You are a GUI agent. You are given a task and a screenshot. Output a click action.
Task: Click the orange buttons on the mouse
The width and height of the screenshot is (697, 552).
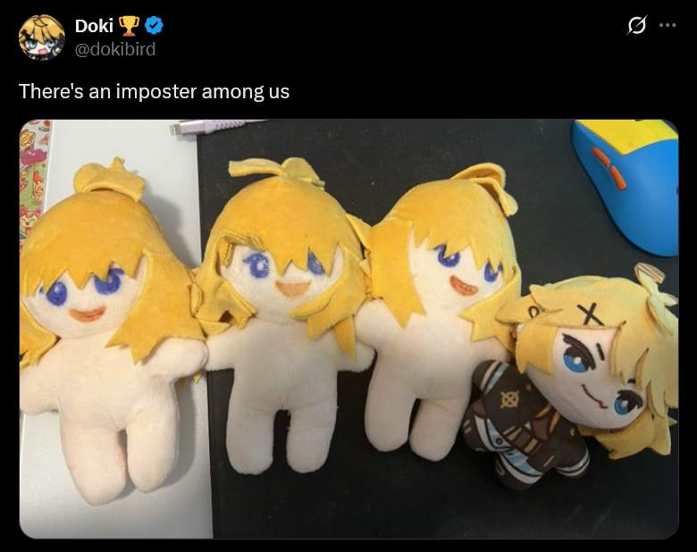pyautogui.click(x=609, y=168)
